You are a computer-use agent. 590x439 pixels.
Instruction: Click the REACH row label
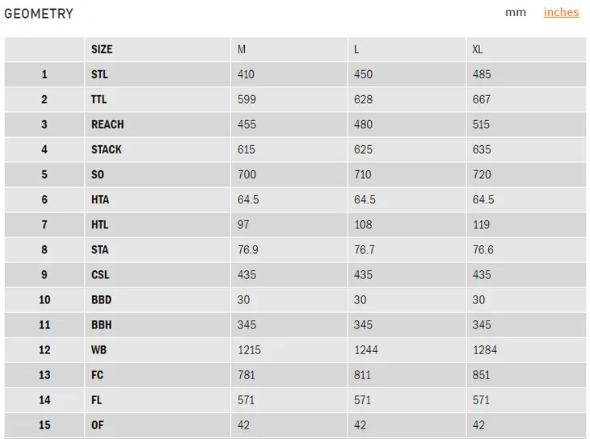(x=107, y=124)
